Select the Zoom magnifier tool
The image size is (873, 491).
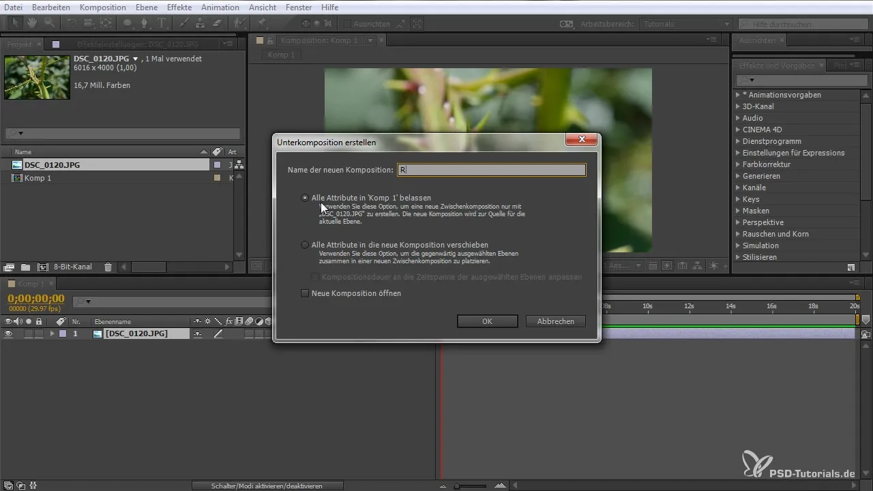tap(48, 23)
